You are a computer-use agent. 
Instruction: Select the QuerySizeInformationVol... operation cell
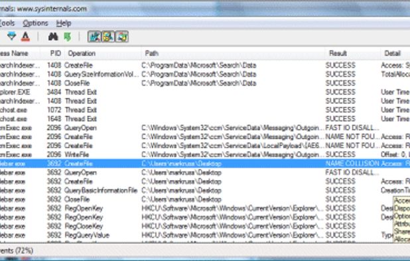[102, 74]
